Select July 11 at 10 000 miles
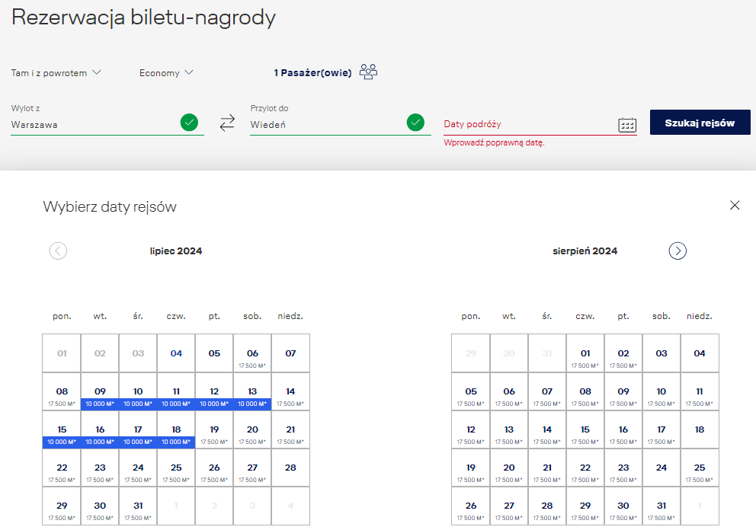The image size is (756, 530). [x=176, y=391]
